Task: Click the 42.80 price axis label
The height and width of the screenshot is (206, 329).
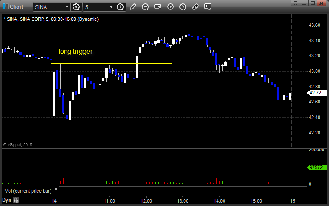Action: pyautogui.click(x=315, y=87)
